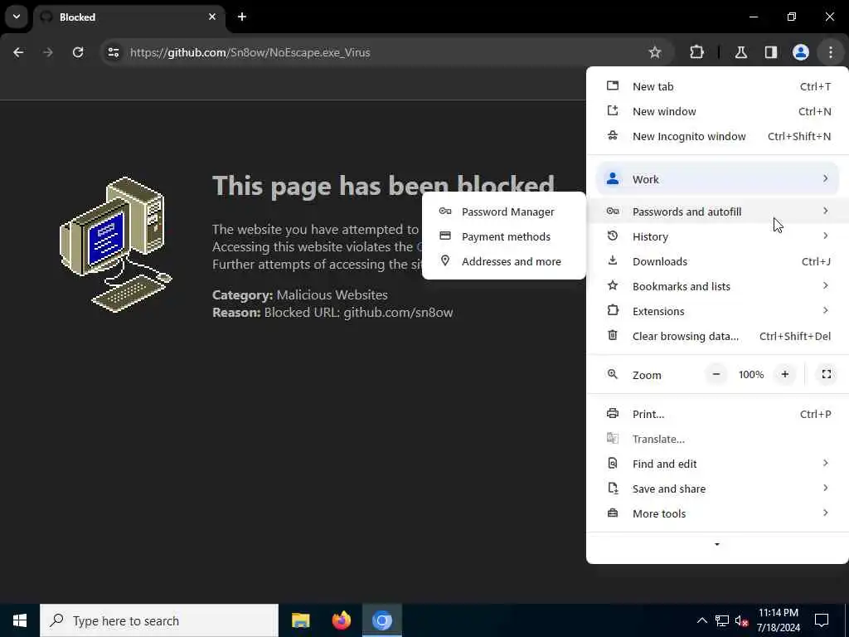849x637 pixels.
Task: Click the address bar URL
Action: click(250, 52)
